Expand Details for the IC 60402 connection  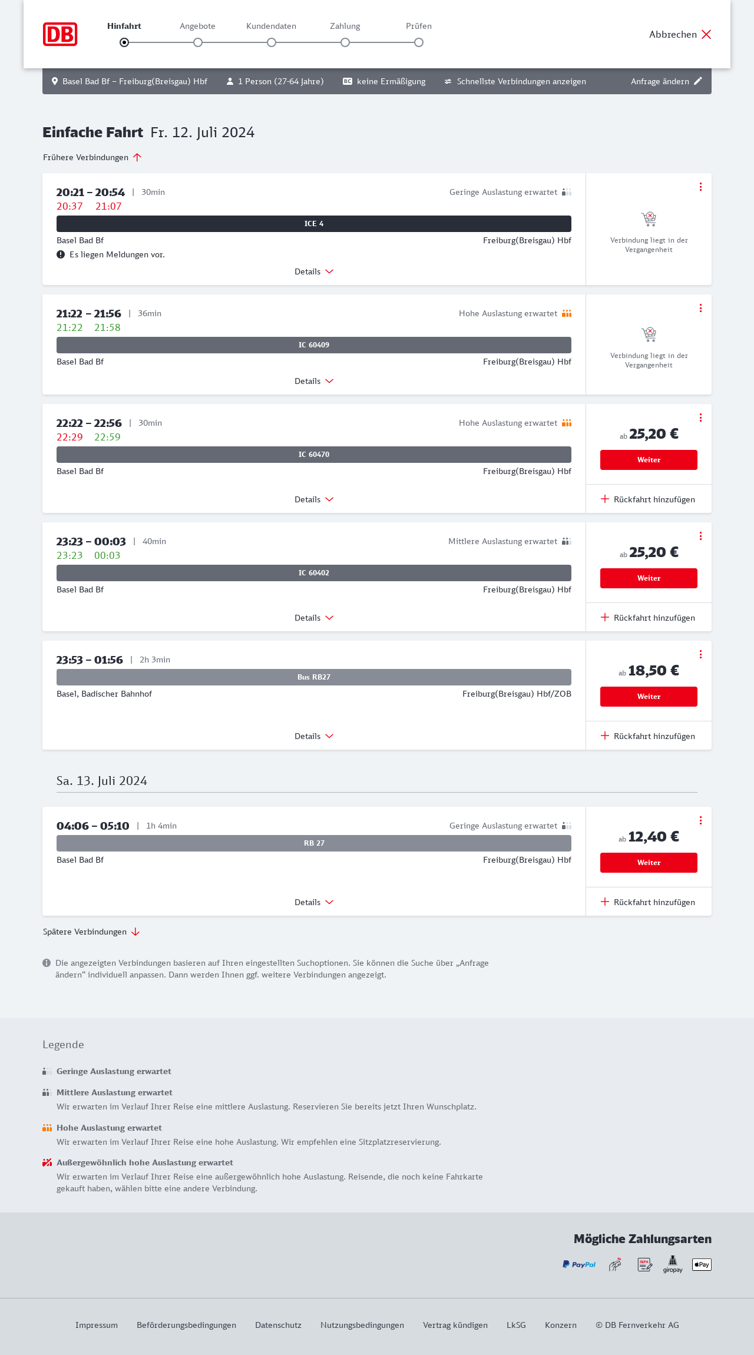click(314, 618)
